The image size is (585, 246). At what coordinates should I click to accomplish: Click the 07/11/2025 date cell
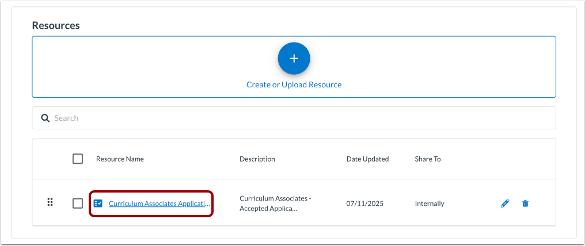coord(365,203)
